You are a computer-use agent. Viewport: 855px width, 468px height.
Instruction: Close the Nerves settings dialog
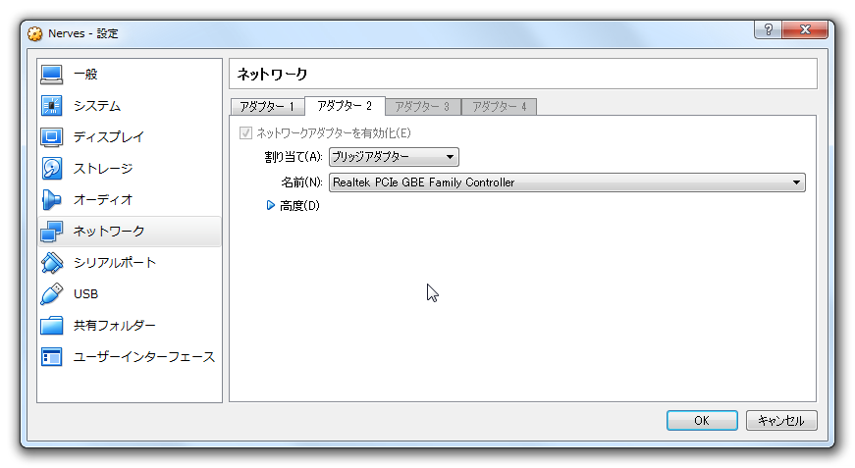coord(805,30)
